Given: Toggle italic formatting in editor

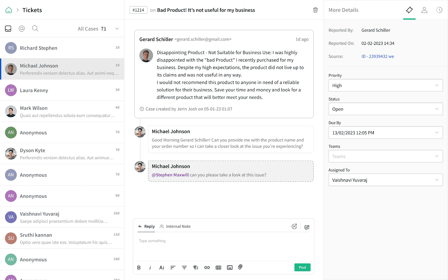Looking at the screenshot, I should pyautogui.click(x=150, y=267).
